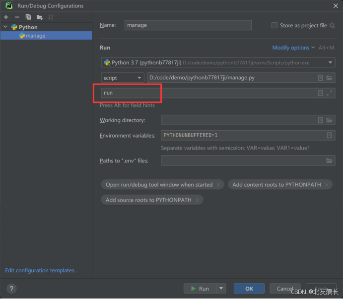Change script/module type dropdown

pyautogui.click(x=122, y=78)
